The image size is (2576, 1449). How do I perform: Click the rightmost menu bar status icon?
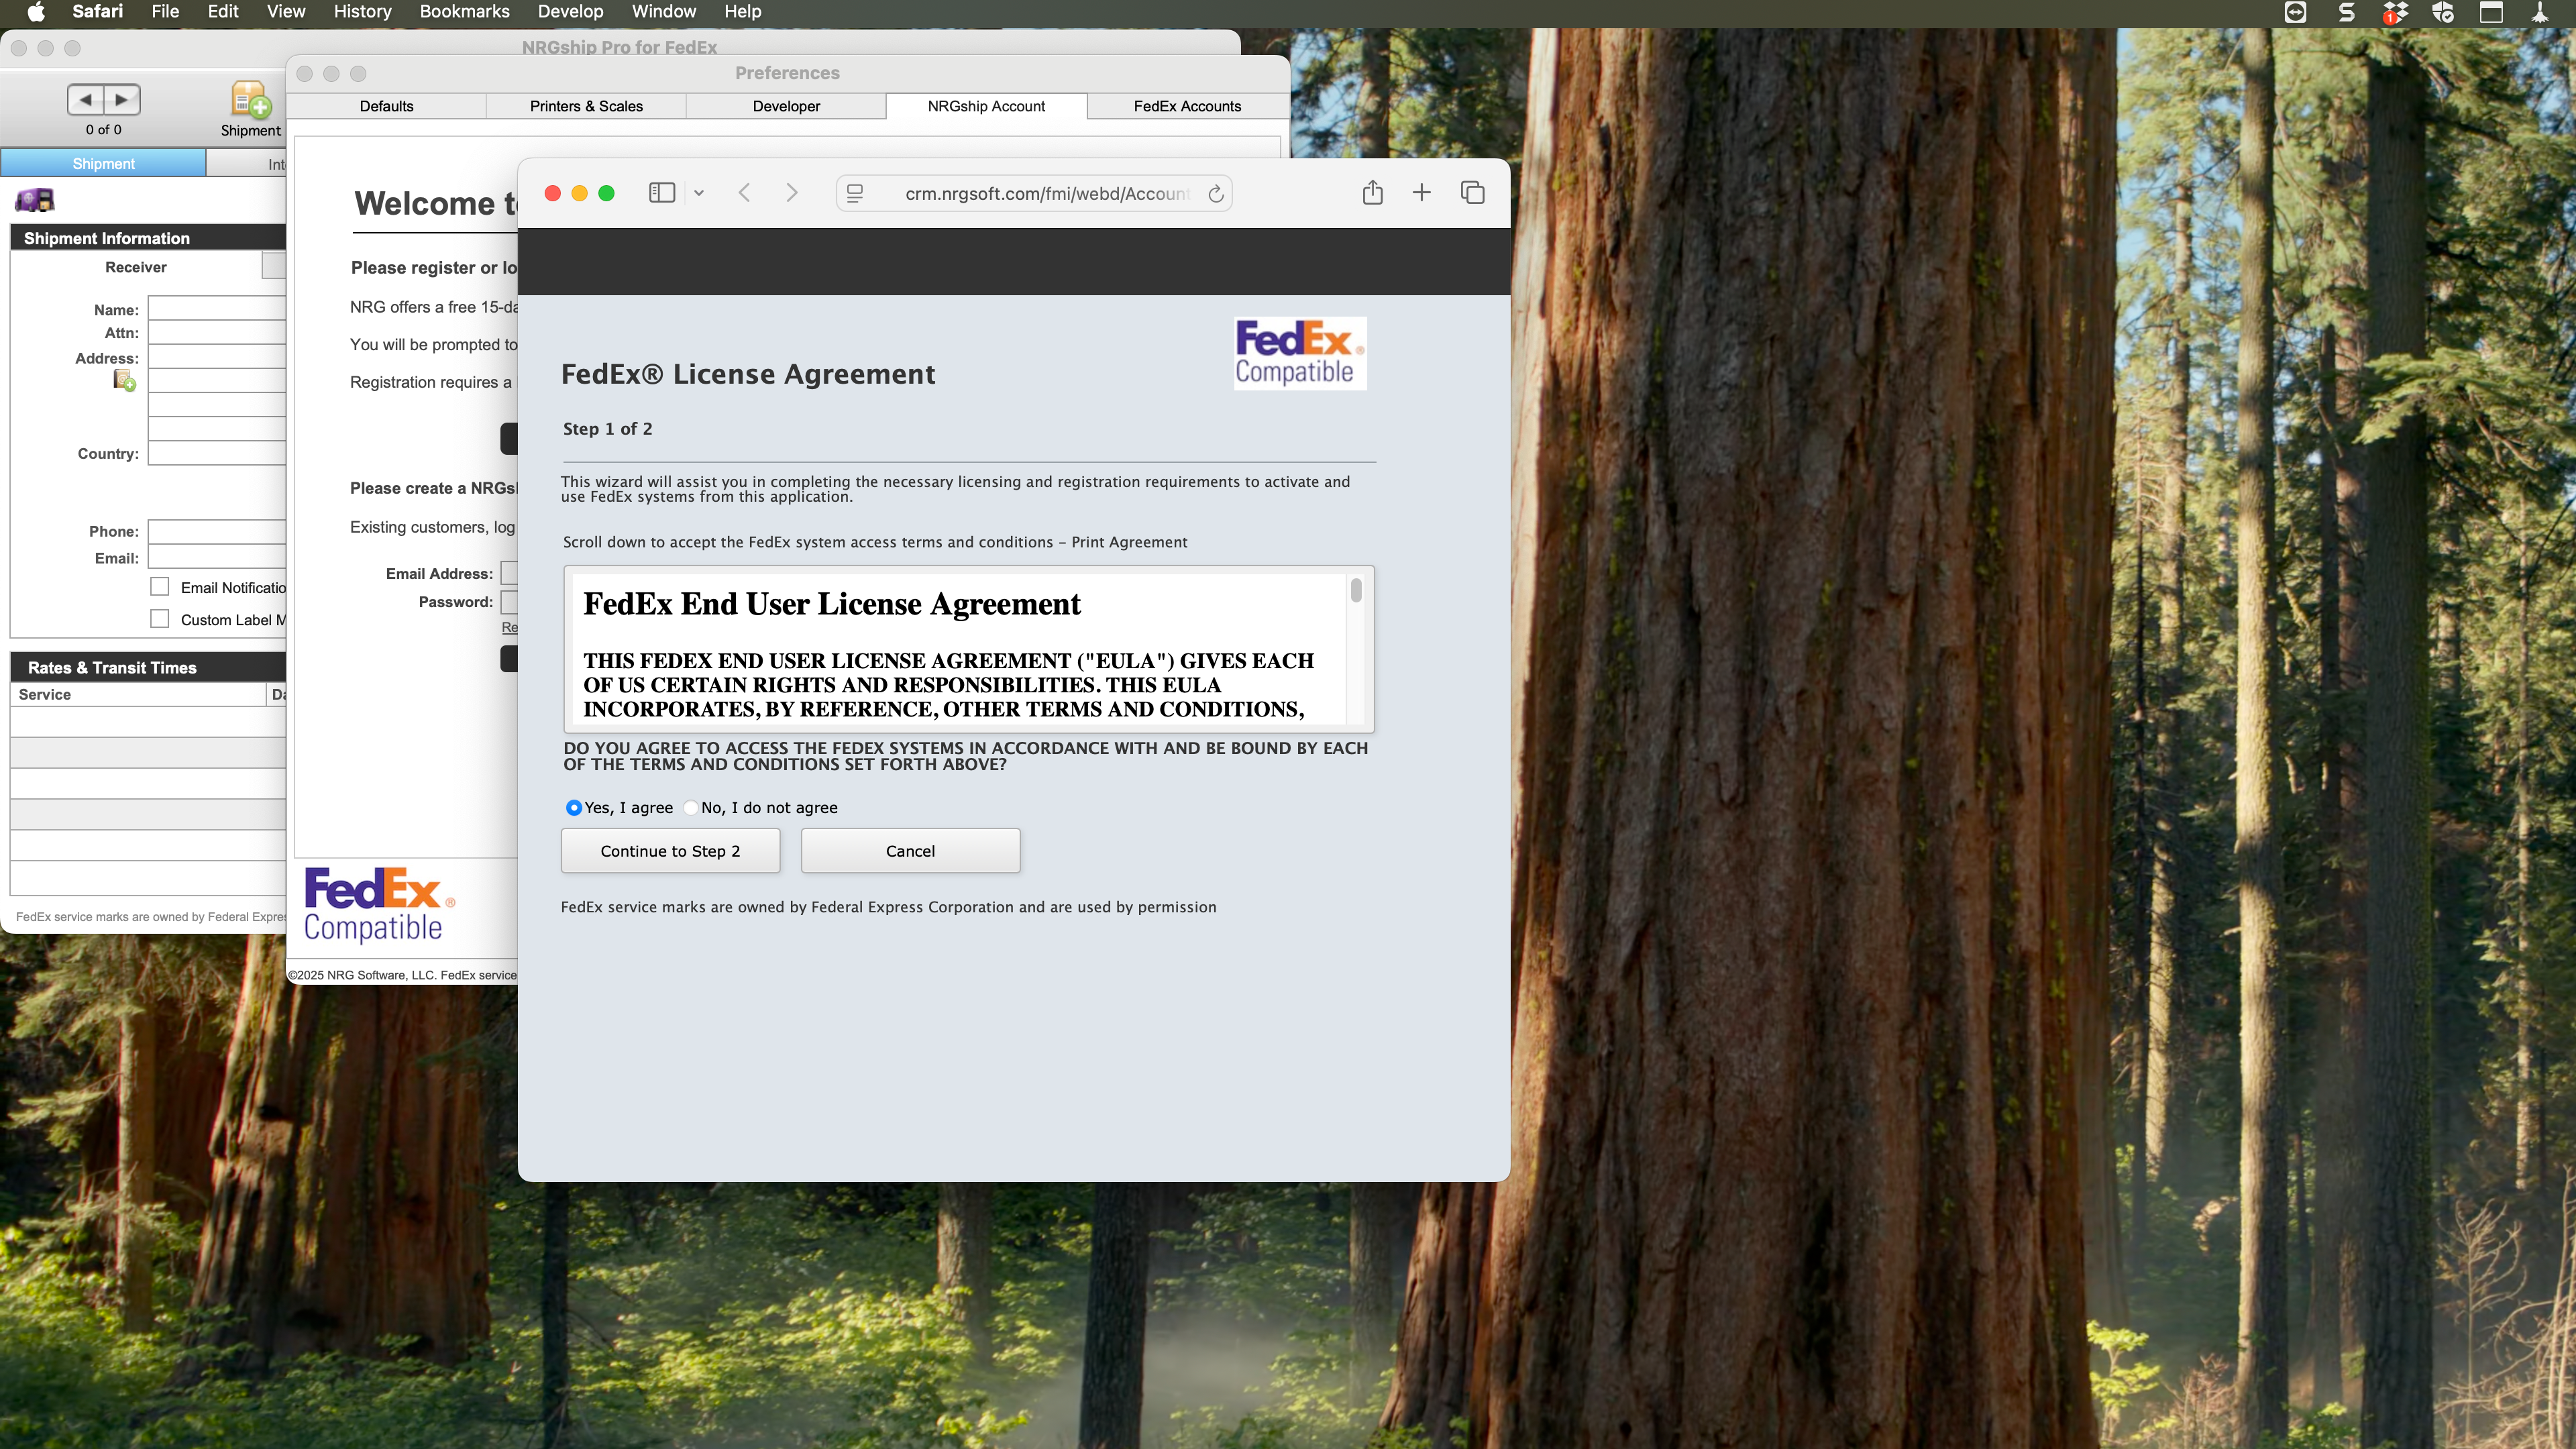[2540, 12]
